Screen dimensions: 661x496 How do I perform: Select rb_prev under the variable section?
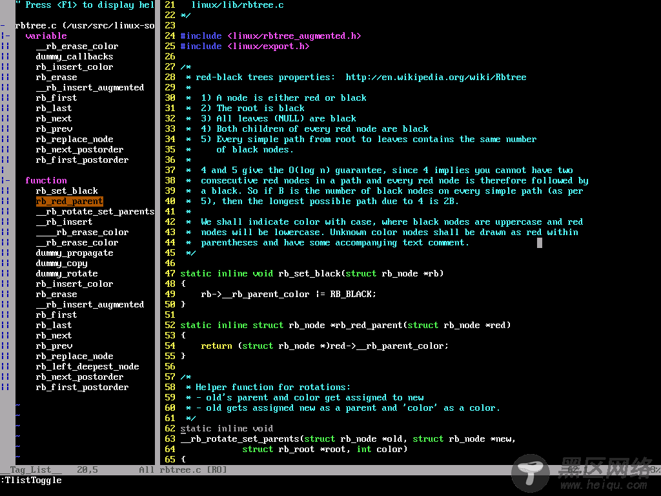click(x=54, y=129)
